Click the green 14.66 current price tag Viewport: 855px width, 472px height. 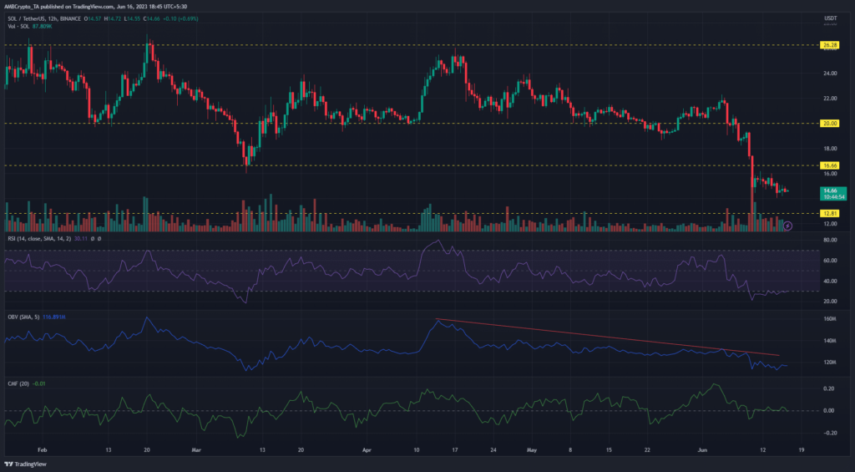(x=829, y=190)
